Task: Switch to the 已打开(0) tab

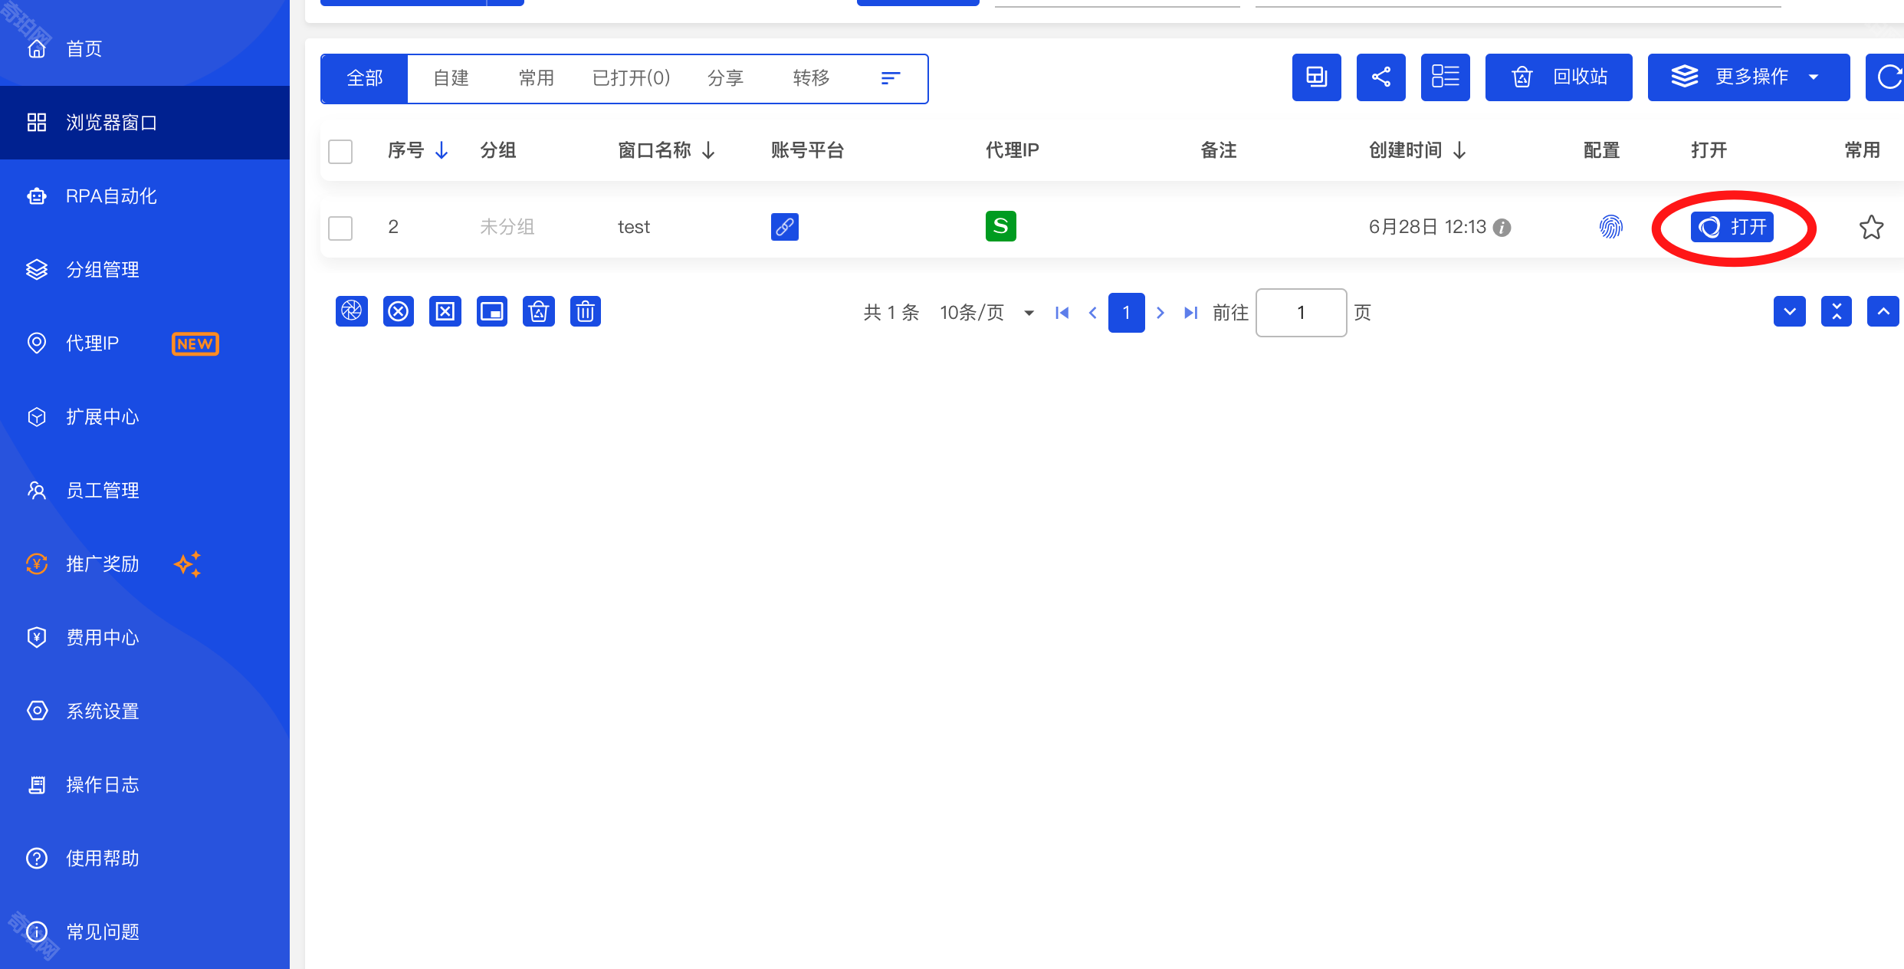Action: (632, 78)
